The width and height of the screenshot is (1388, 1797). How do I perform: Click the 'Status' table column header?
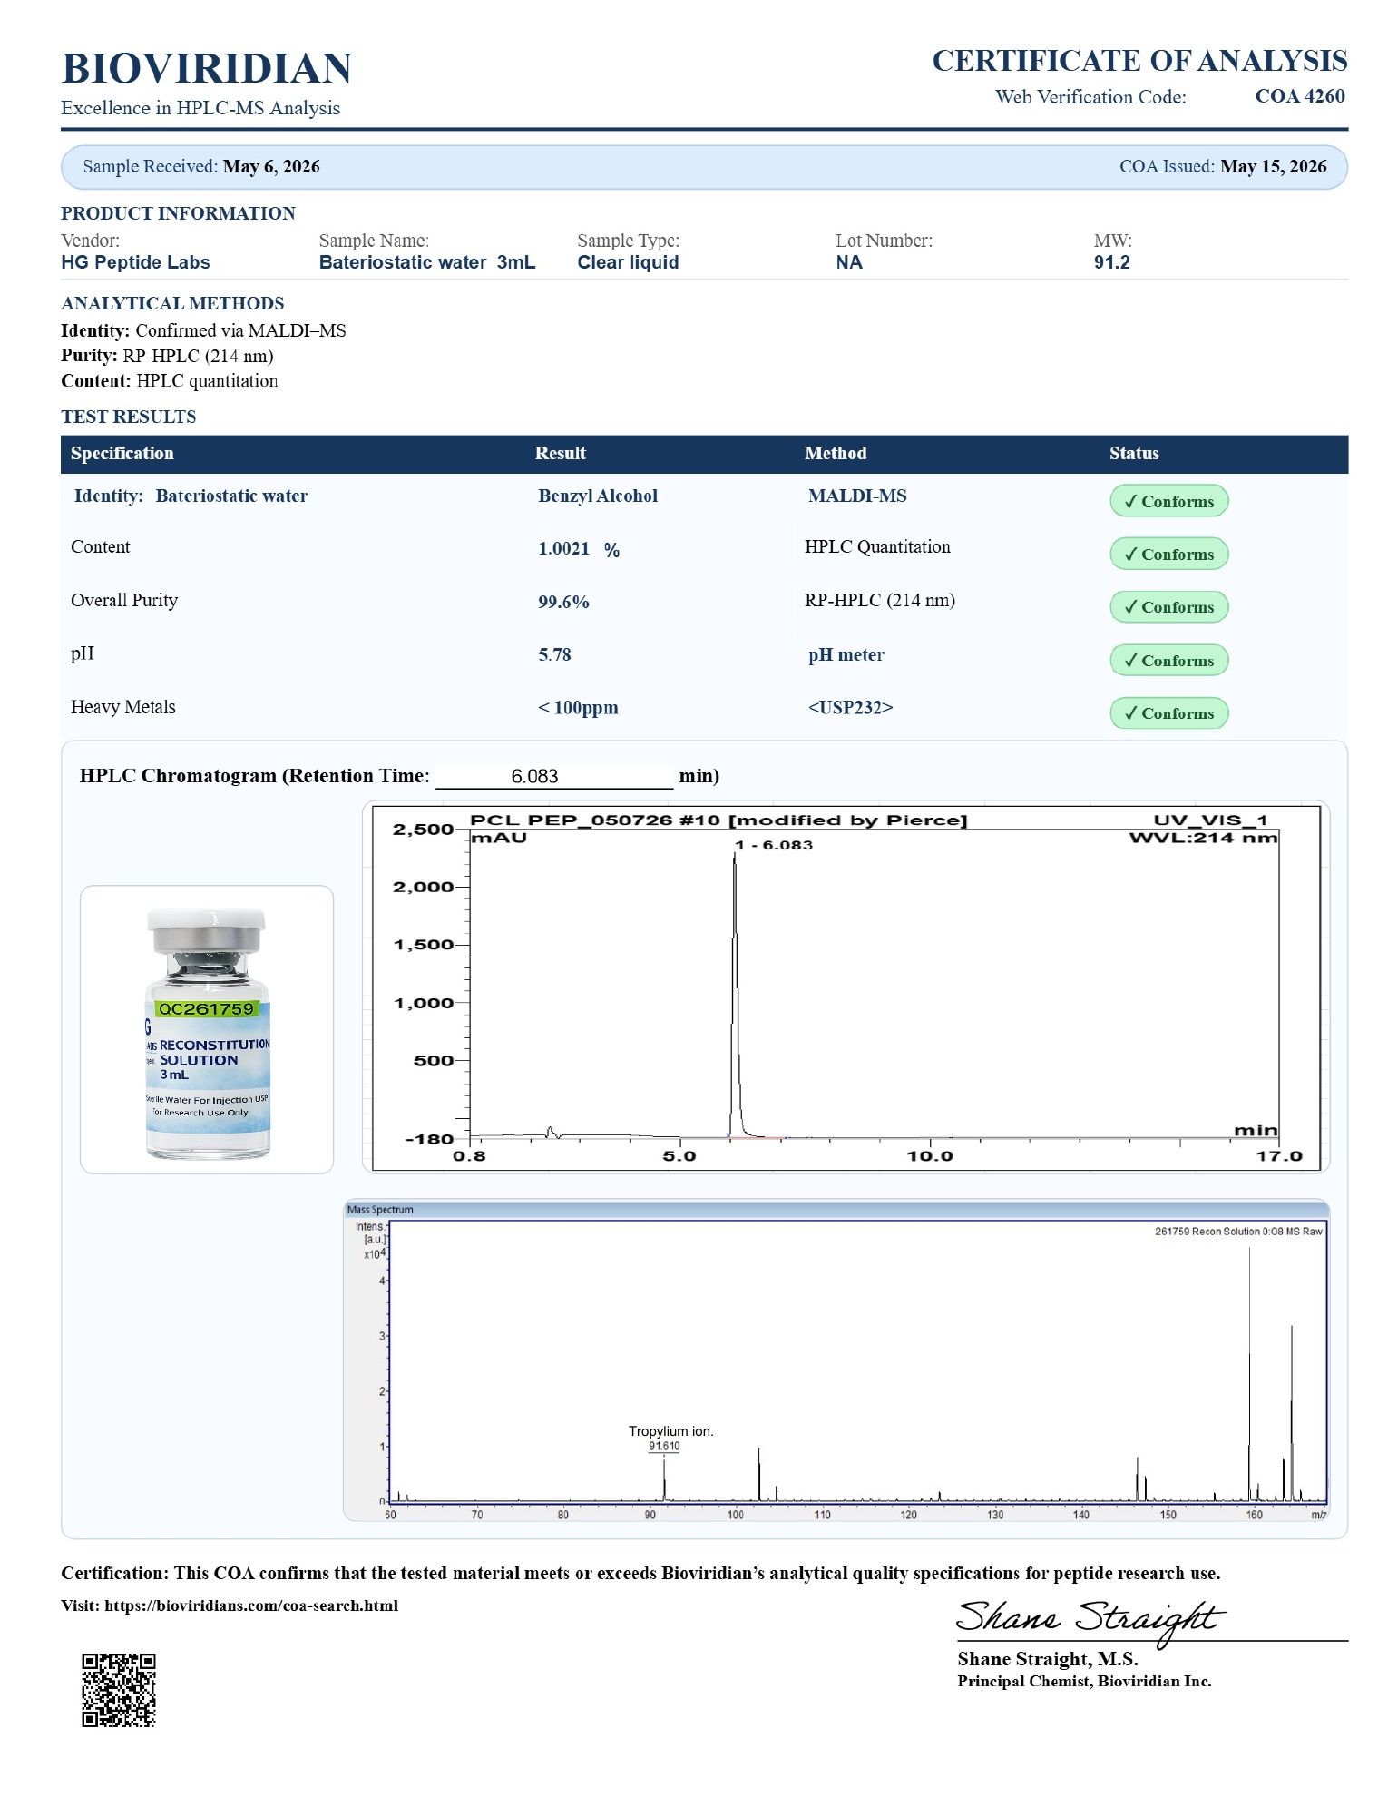pyautogui.click(x=1134, y=454)
